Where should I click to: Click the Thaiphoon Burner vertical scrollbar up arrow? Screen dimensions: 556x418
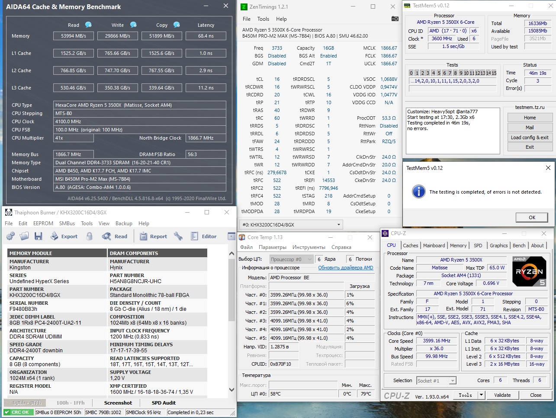click(231, 253)
